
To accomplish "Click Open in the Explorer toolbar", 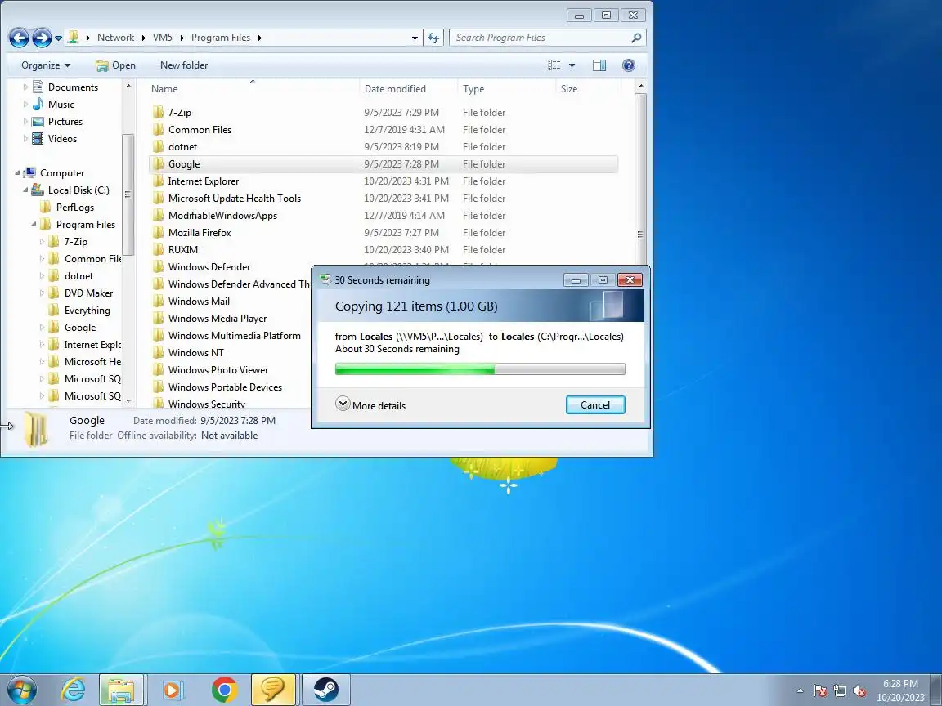I will [x=116, y=65].
